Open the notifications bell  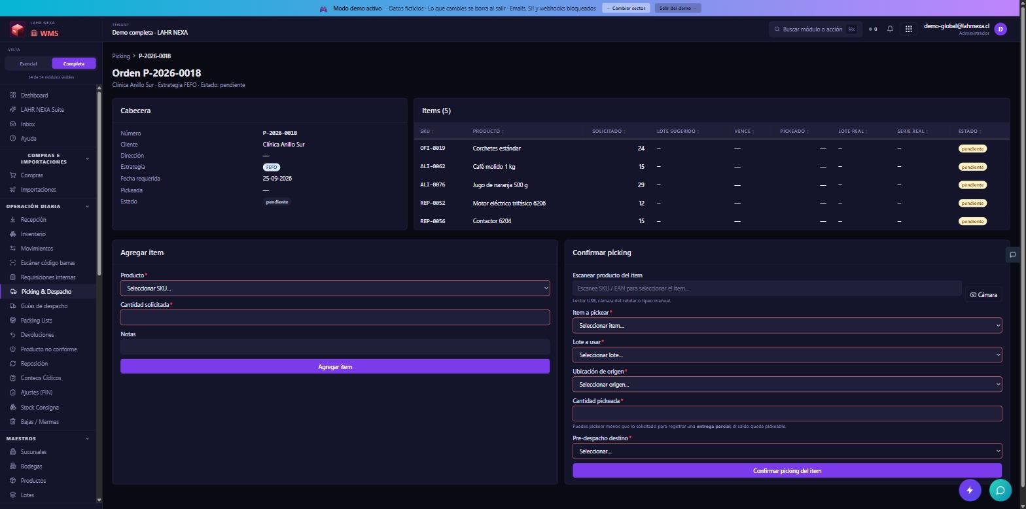[890, 29]
